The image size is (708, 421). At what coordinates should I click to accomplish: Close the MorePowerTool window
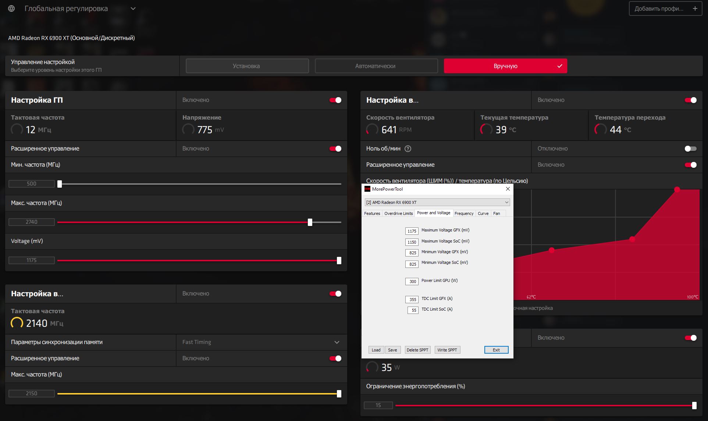508,189
